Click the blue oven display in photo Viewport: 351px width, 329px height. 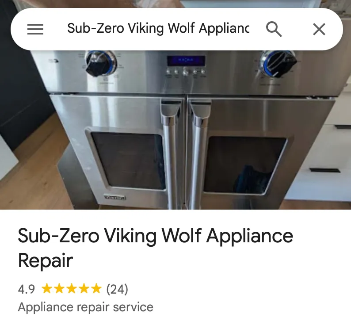click(x=186, y=61)
